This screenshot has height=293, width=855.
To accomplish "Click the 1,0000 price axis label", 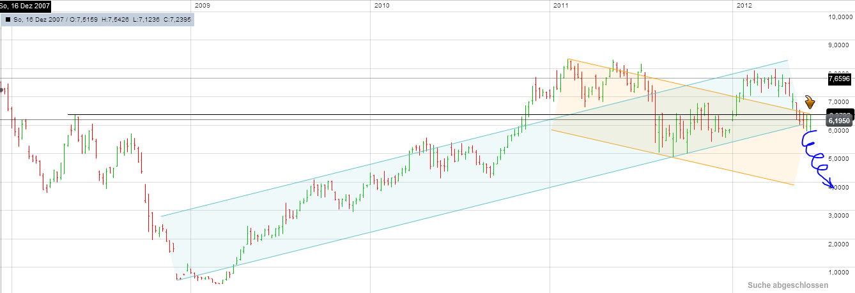I will [840, 271].
